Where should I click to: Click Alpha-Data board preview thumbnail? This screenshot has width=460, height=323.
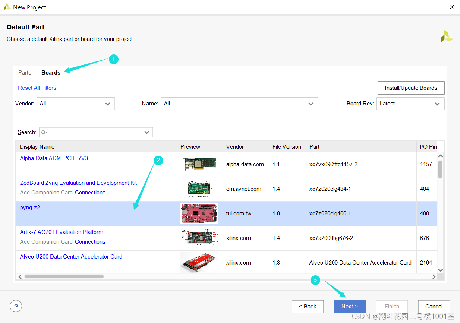click(x=199, y=164)
